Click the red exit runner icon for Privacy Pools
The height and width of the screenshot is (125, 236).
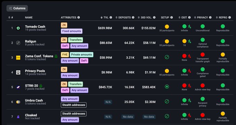[x=189, y=71]
